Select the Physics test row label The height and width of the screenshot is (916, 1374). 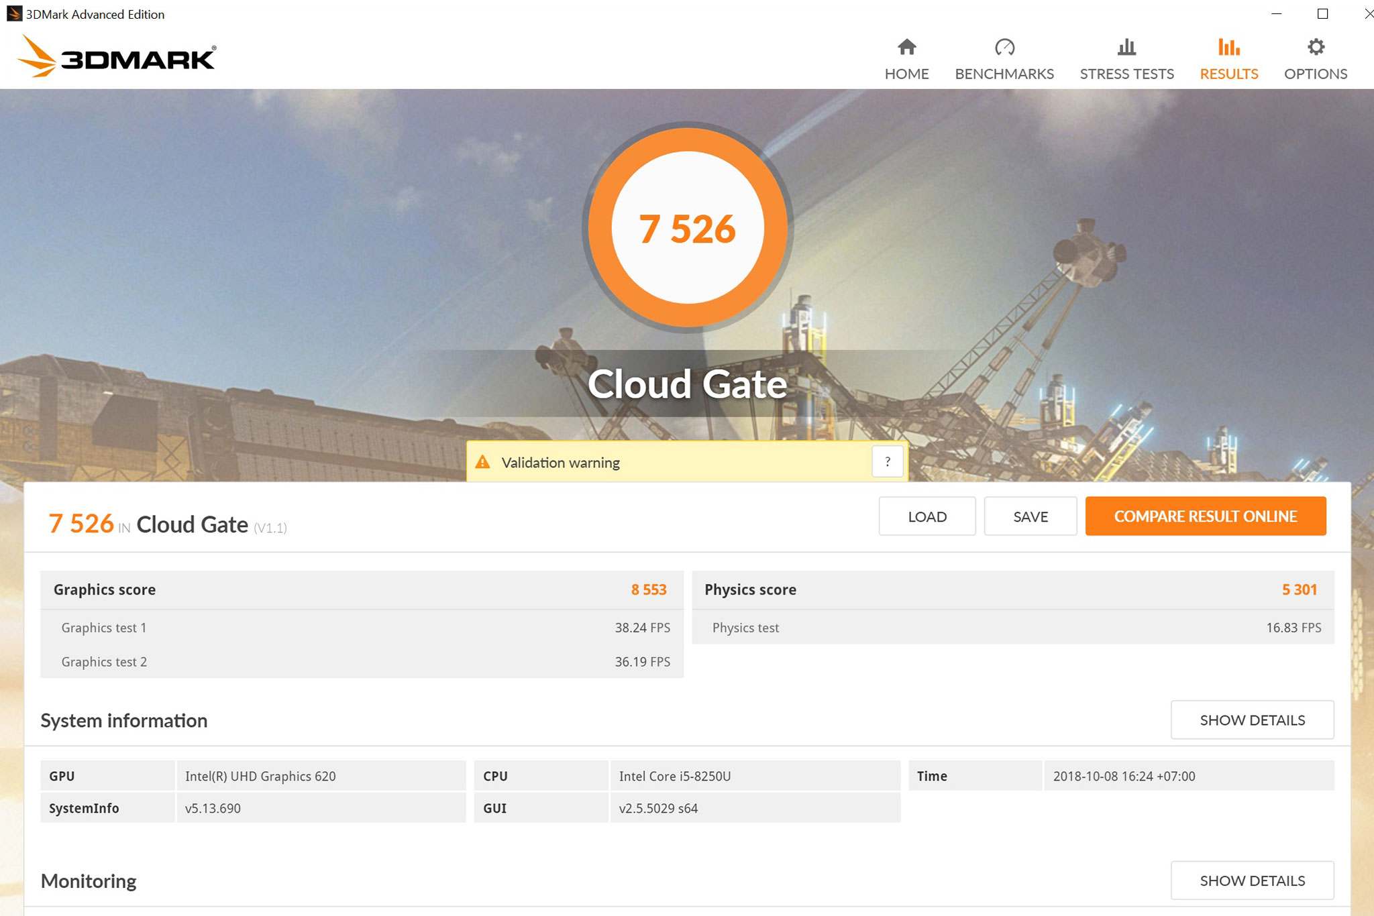tap(745, 628)
